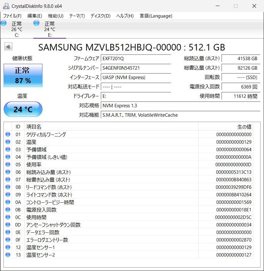
Task: Click the drive letter field E:
Action: click(136, 96)
